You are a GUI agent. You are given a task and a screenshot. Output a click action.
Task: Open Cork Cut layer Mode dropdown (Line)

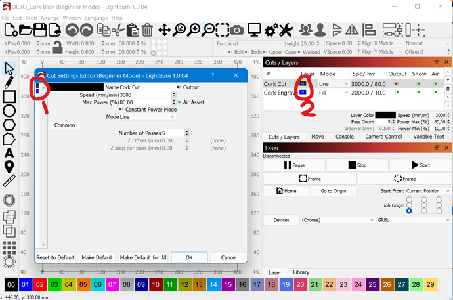pyautogui.click(x=334, y=84)
